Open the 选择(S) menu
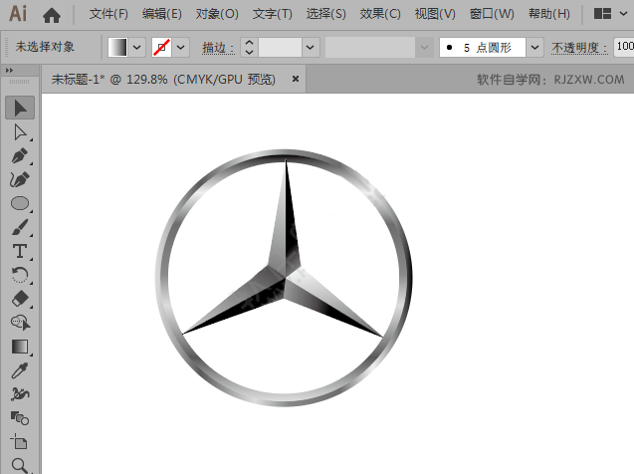Image resolution: width=634 pixels, height=474 pixels. [325, 14]
